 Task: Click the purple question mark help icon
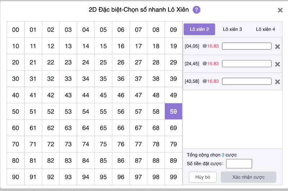pyautogui.click(x=197, y=10)
